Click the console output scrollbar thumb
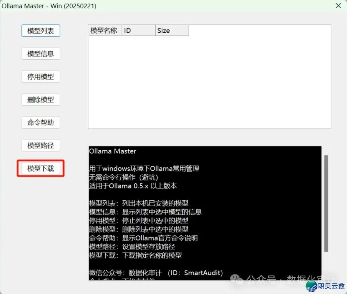The image size is (347, 294). tap(326, 204)
